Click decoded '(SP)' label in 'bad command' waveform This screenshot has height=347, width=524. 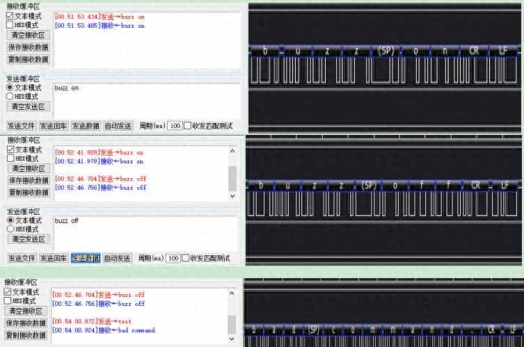[313, 330]
